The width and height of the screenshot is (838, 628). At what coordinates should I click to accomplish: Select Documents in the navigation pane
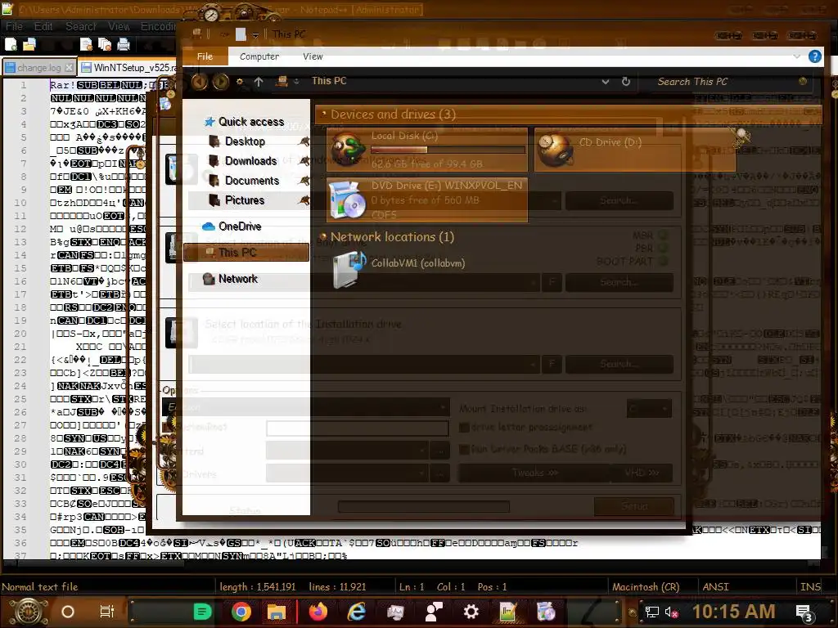[x=252, y=181]
